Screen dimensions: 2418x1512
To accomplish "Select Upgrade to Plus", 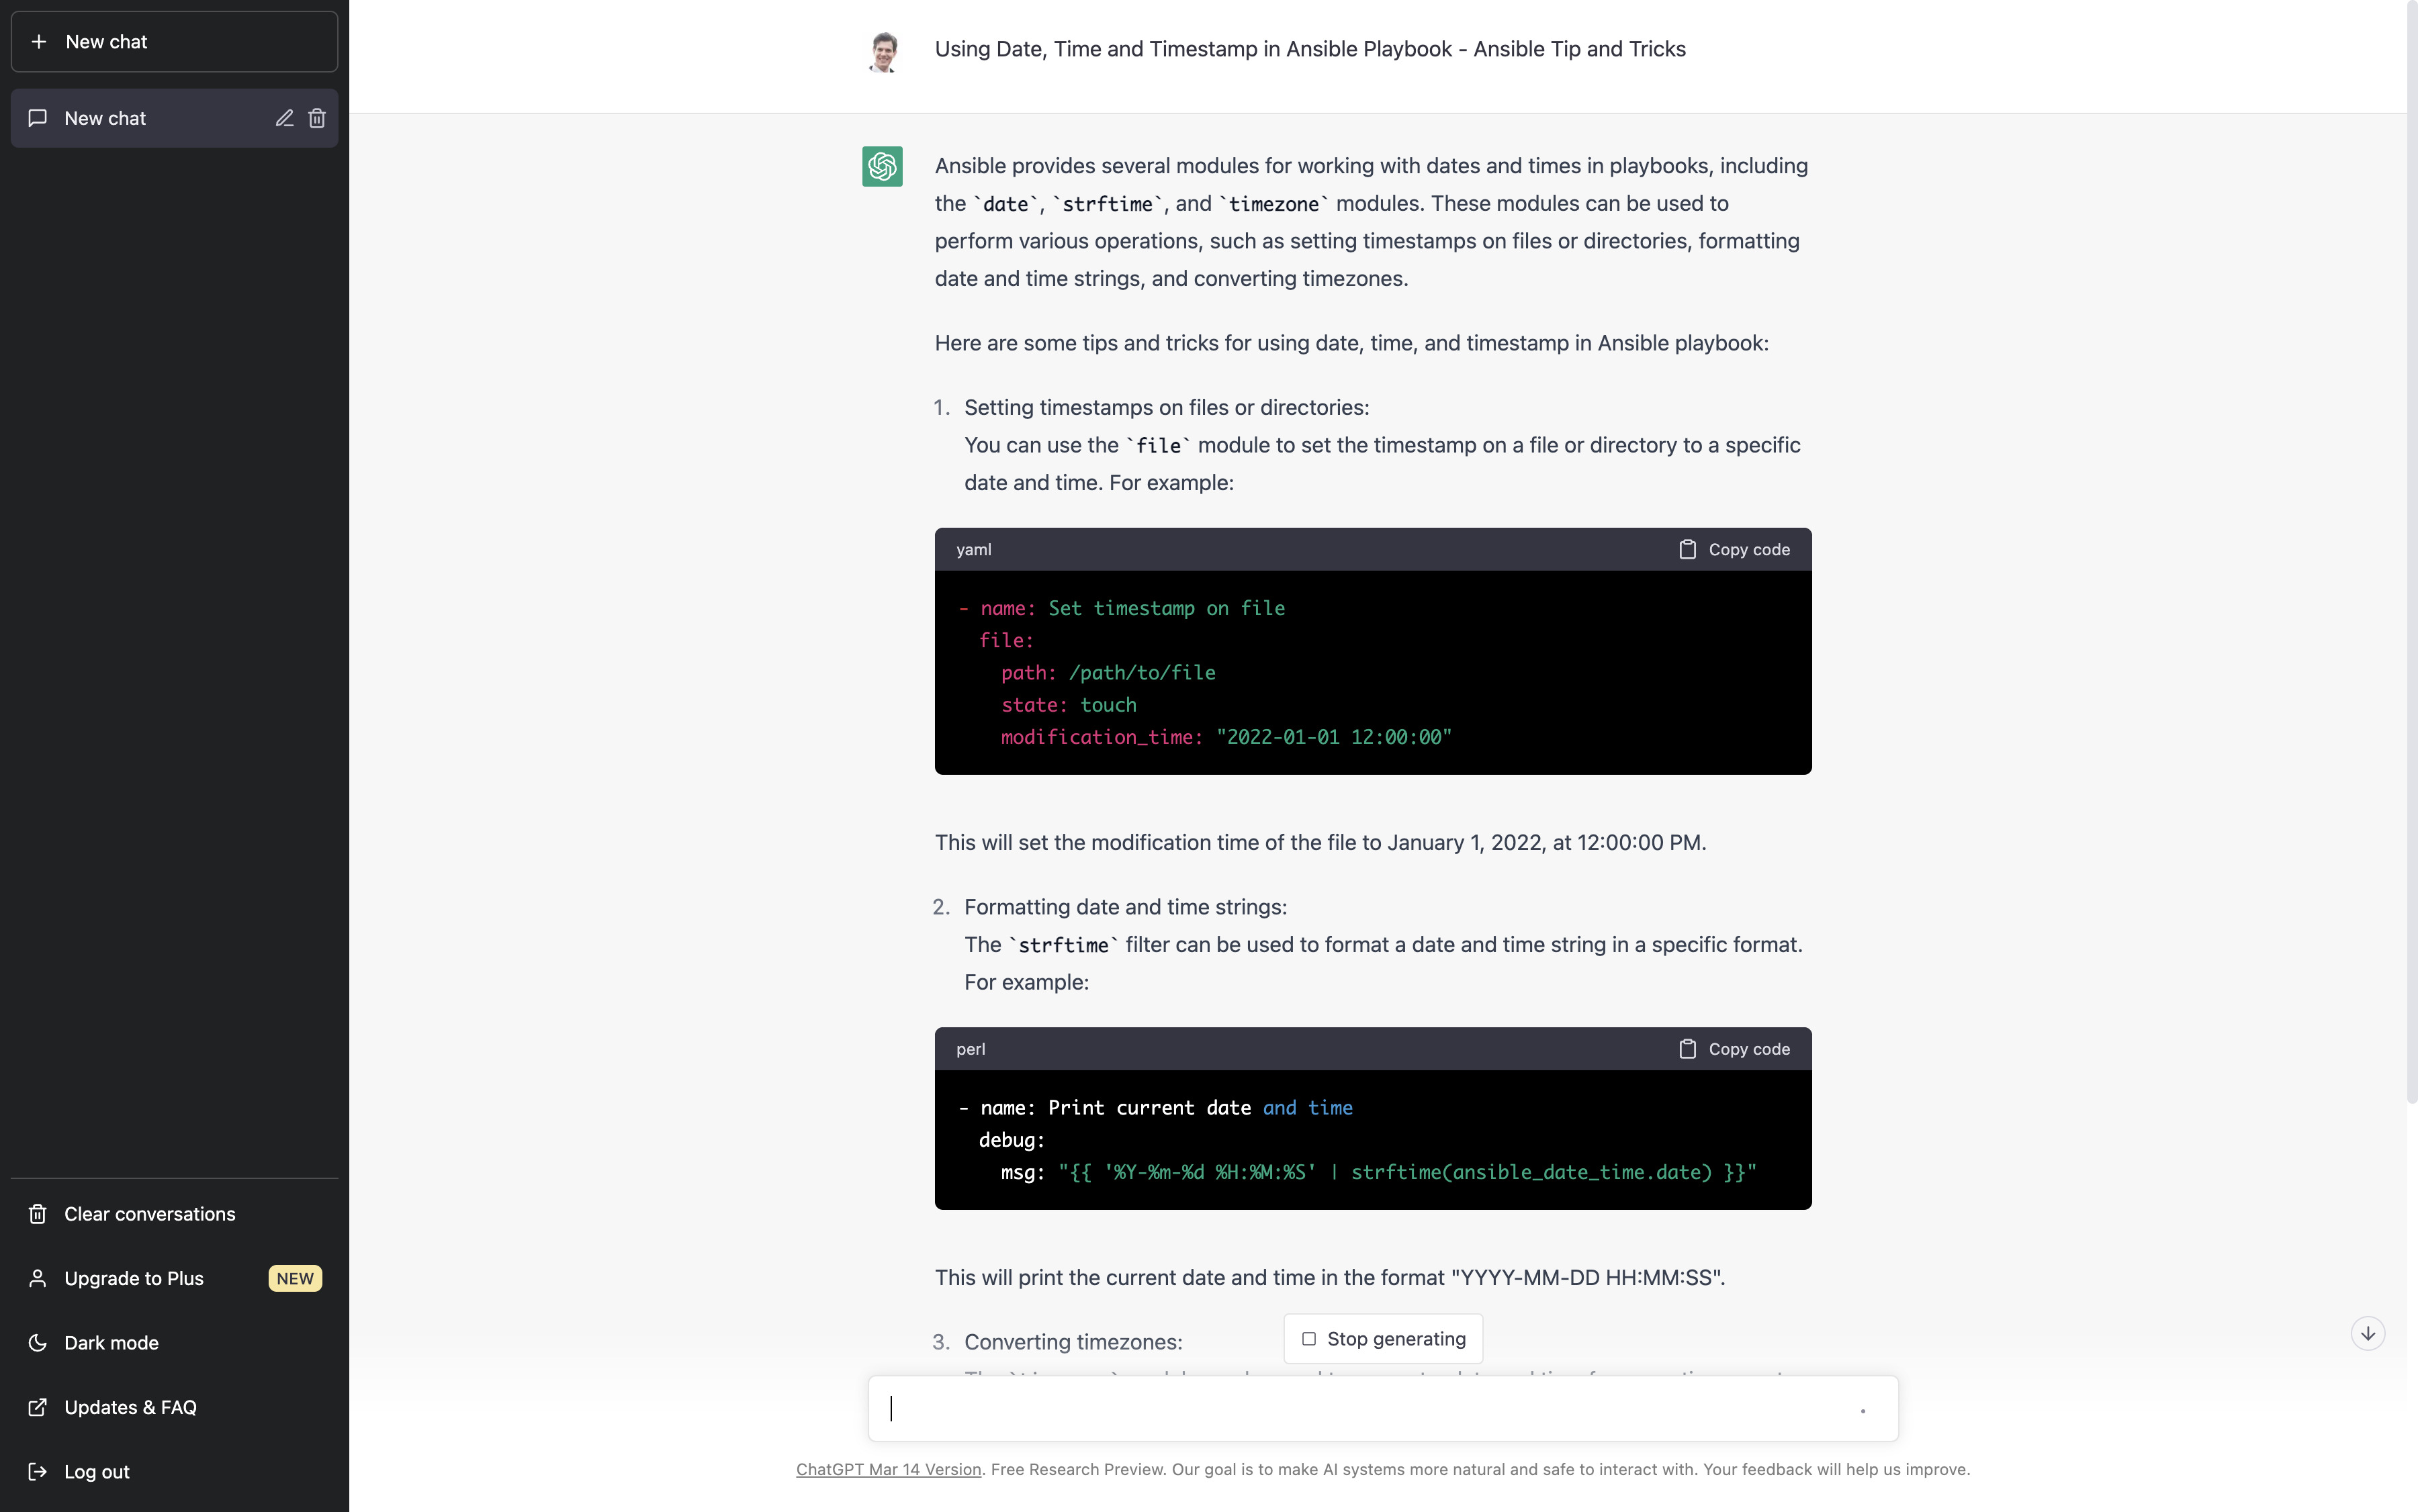I will coord(134,1278).
